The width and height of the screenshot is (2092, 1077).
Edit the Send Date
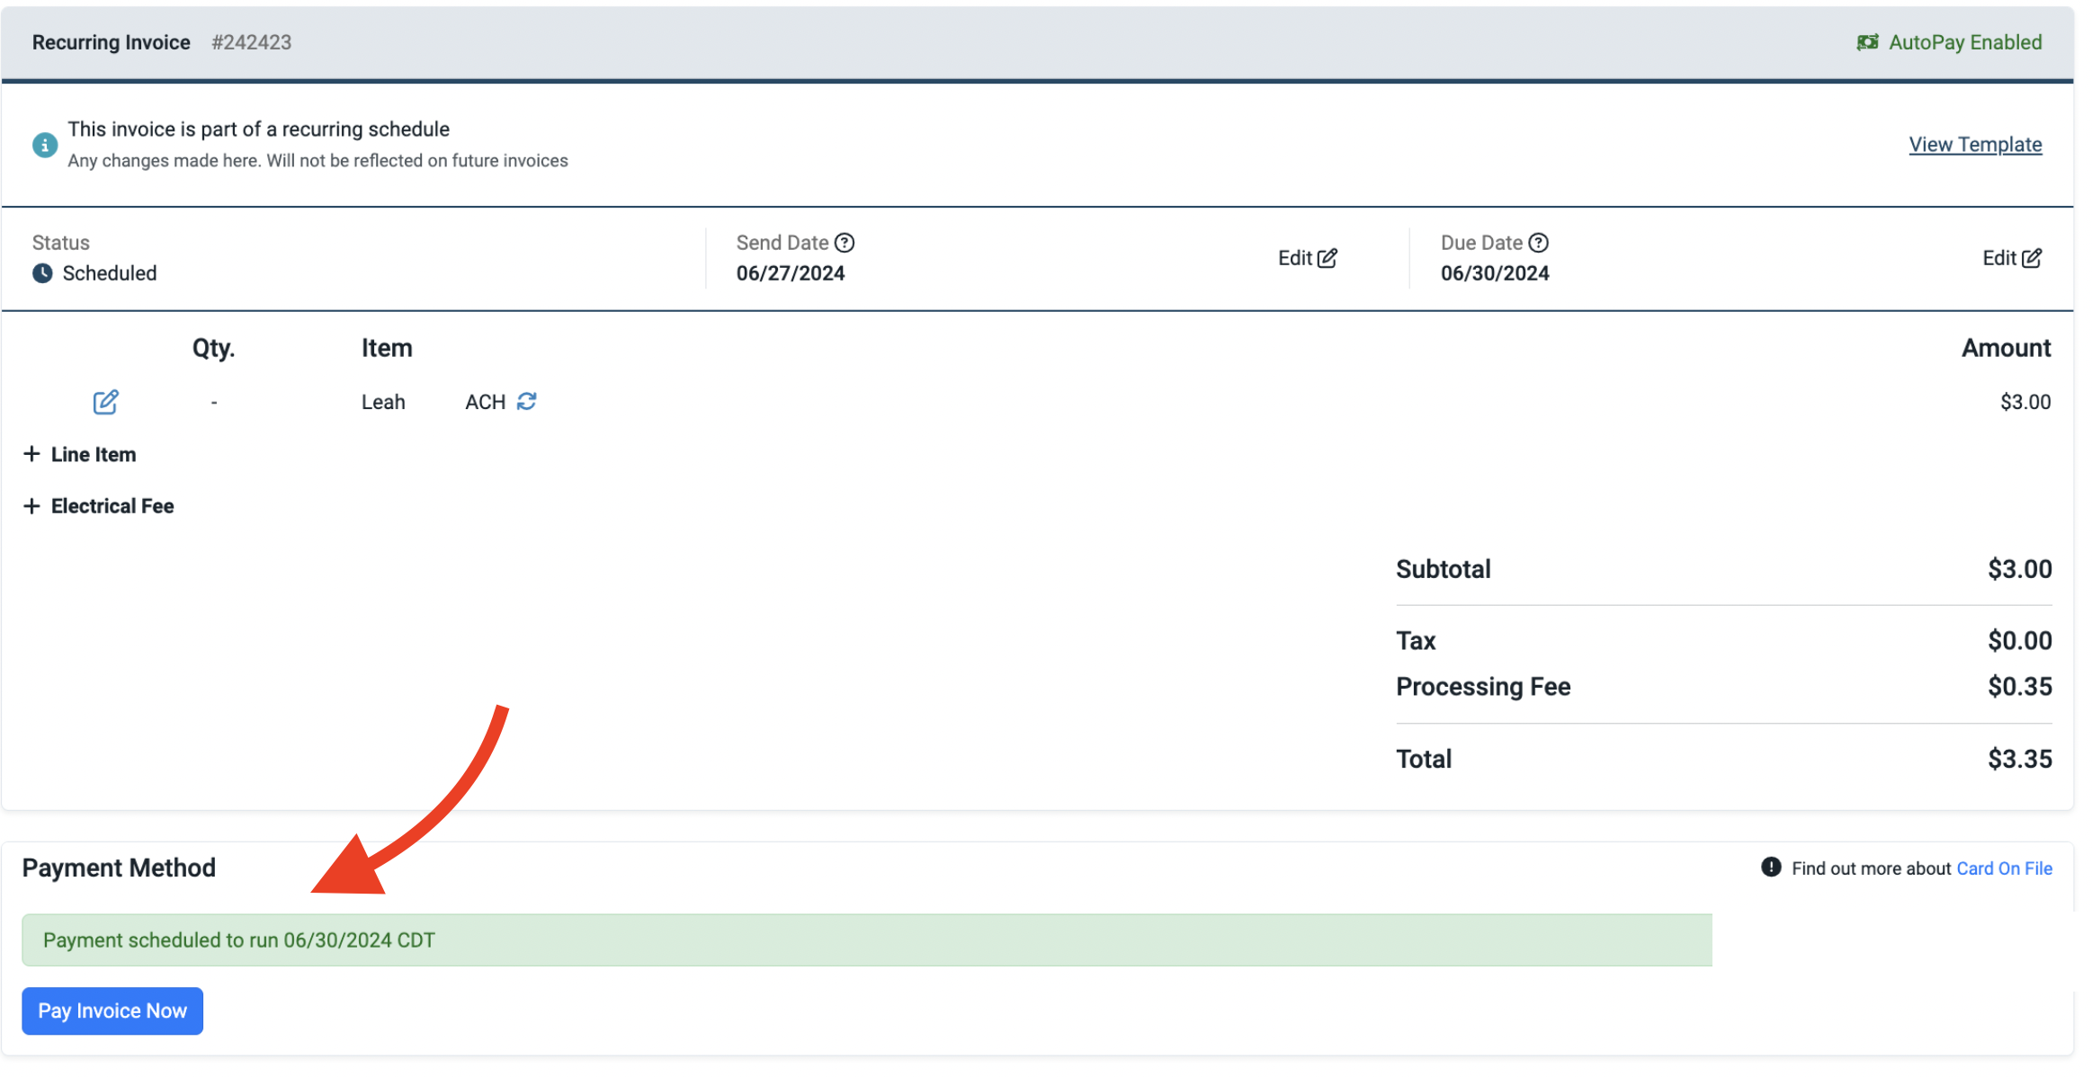1308,258
